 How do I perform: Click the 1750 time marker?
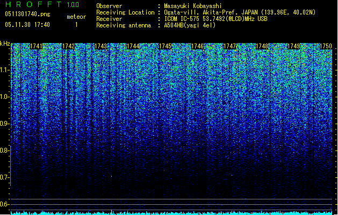(x=326, y=46)
